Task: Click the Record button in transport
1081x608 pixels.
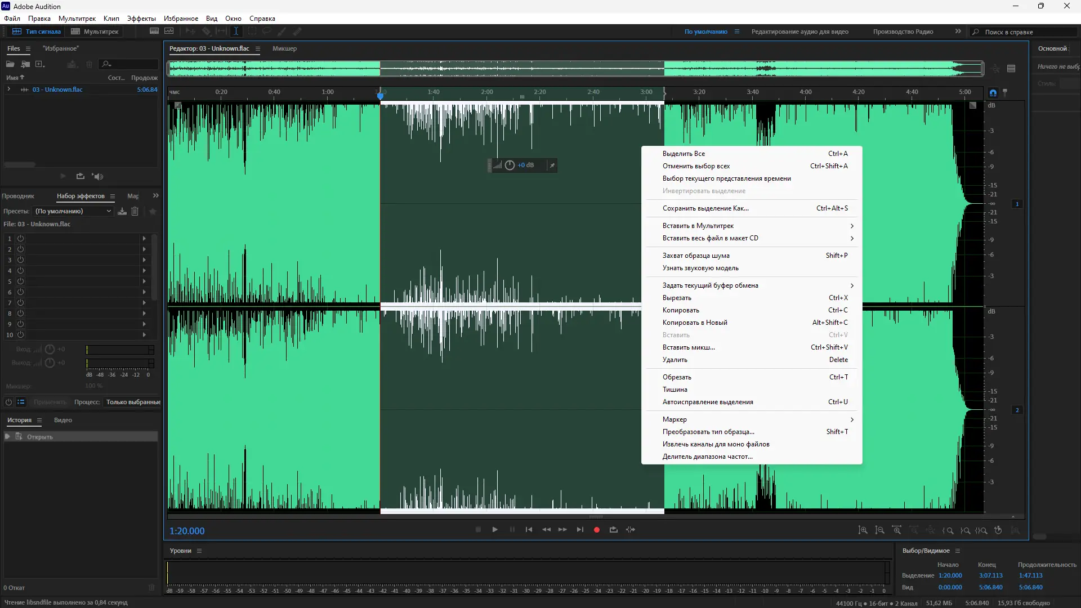Action: pyautogui.click(x=597, y=530)
